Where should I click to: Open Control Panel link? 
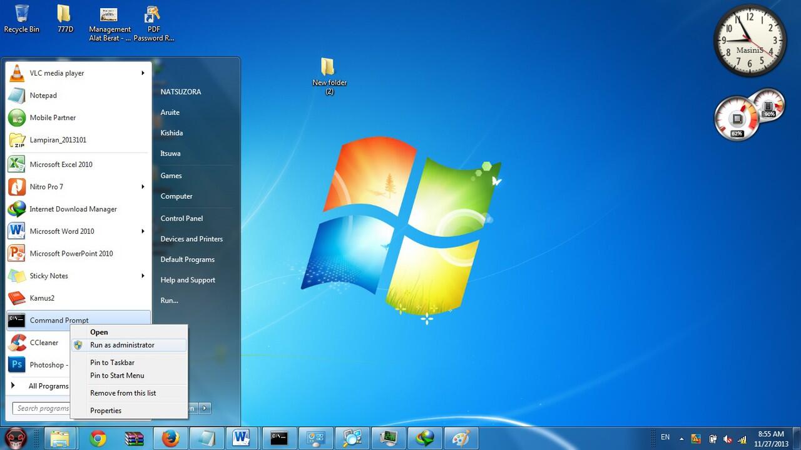tap(181, 218)
